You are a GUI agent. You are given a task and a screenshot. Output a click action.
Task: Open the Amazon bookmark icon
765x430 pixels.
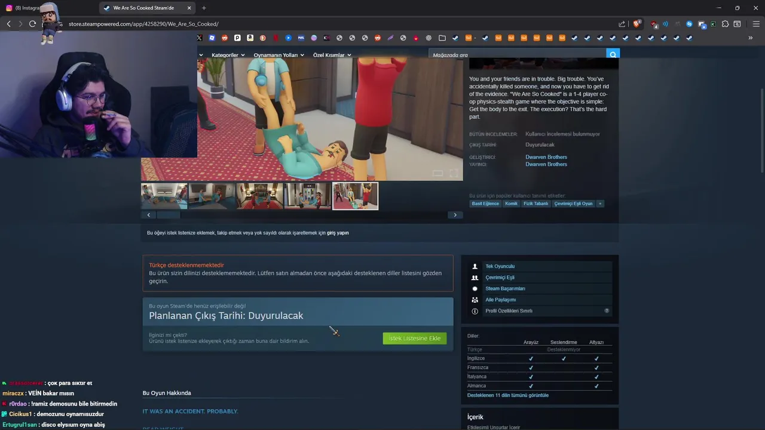pyautogui.click(x=250, y=38)
